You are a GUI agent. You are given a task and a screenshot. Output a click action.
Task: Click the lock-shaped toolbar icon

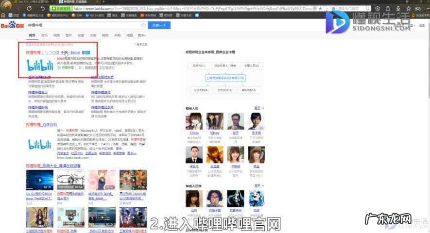(388, 9)
